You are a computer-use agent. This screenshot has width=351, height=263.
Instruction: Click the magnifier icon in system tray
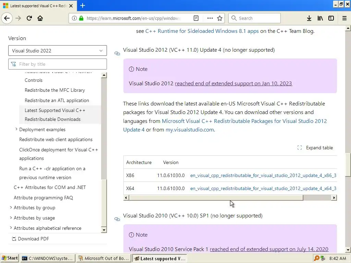click(x=316, y=258)
